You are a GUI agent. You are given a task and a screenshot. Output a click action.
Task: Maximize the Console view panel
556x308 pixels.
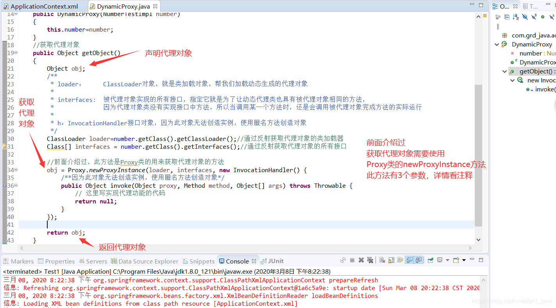click(481, 260)
